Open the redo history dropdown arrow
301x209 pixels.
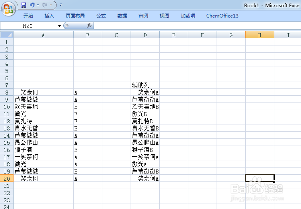51,5
